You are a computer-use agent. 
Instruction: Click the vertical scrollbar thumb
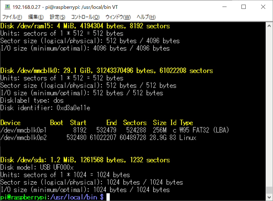(269, 190)
